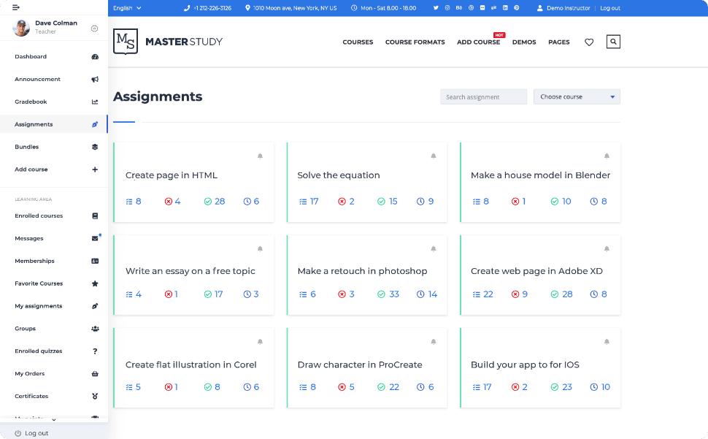The image size is (708, 439).
Task: Open Messages in the sidebar
Action: point(29,238)
